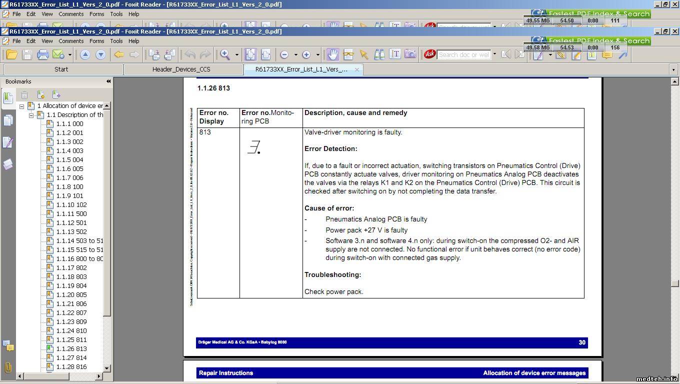This screenshot has width=680, height=384.
Task: Open the Find binoculars tool
Action: click(x=379, y=54)
